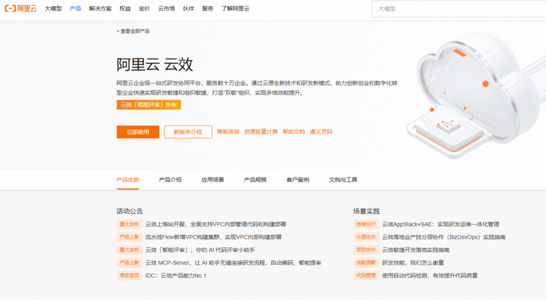Focus the 大模型 search field
This screenshot has height=300, width=546.
tap(459, 9)
